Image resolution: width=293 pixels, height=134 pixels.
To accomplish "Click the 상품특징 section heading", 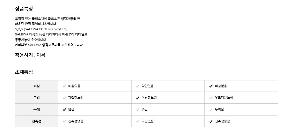I will tap(24, 9).
